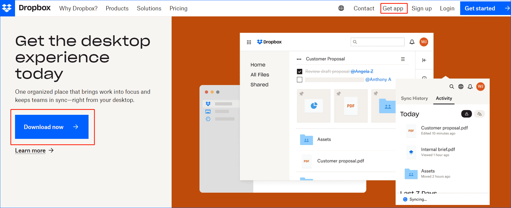
Task: Select All Files in the mockup sidebar
Action: (260, 75)
